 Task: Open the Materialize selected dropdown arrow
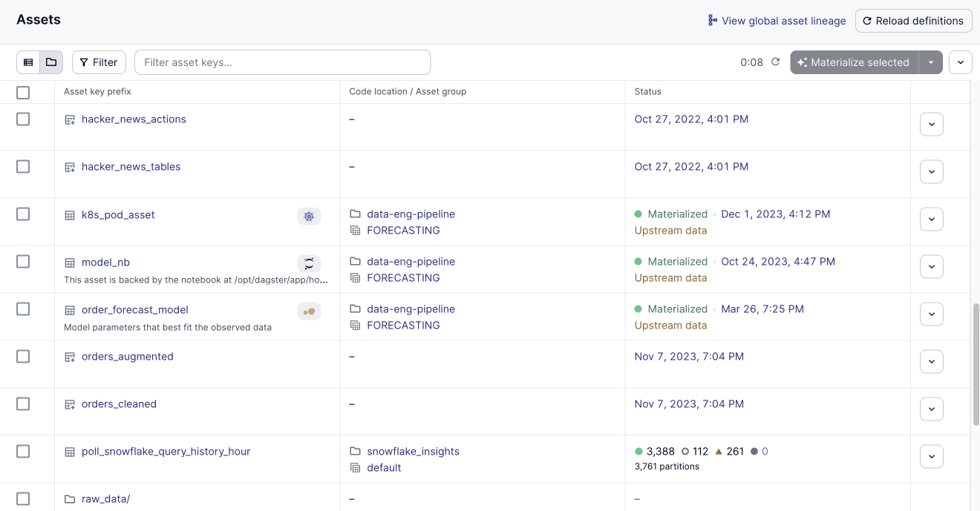pyautogui.click(x=931, y=62)
